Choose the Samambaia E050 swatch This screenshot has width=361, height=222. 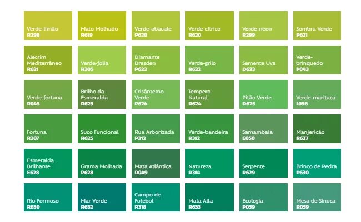click(x=263, y=129)
